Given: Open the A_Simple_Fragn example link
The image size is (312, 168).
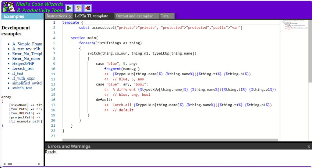Looking at the screenshot, I should point(27,44).
